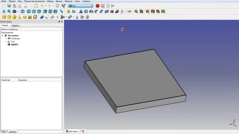Click the Refresh recompute icon

click(57, 6)
